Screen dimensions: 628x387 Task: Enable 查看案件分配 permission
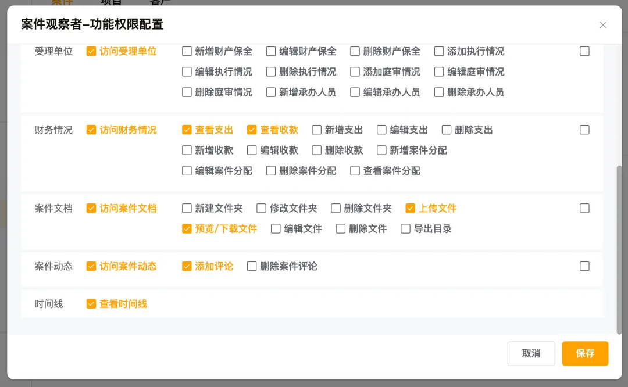tap(355, 170)
